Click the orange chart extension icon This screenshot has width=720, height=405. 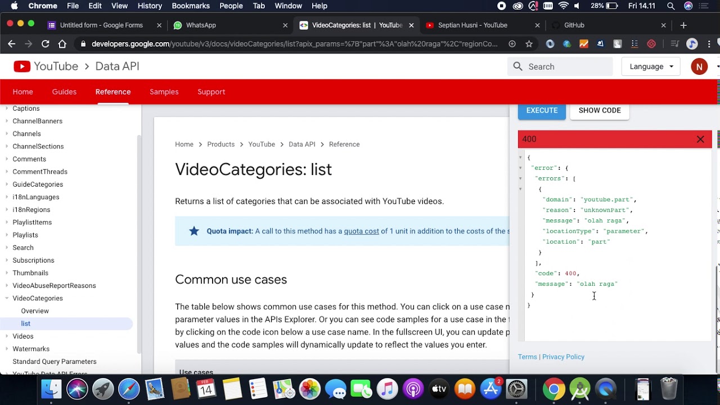584,44
